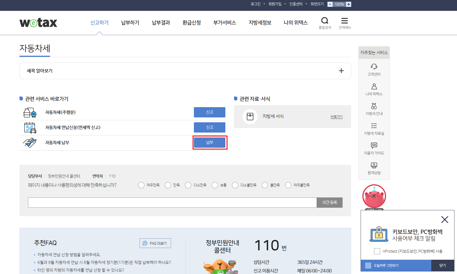
Task: Click the keyboard security lock icon
Action: (379, 234)
